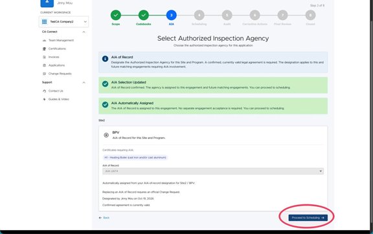This screenshot has height=234, width=373.
Task: Click the Proceed to Scheduling button
Action: coord(308,218)
